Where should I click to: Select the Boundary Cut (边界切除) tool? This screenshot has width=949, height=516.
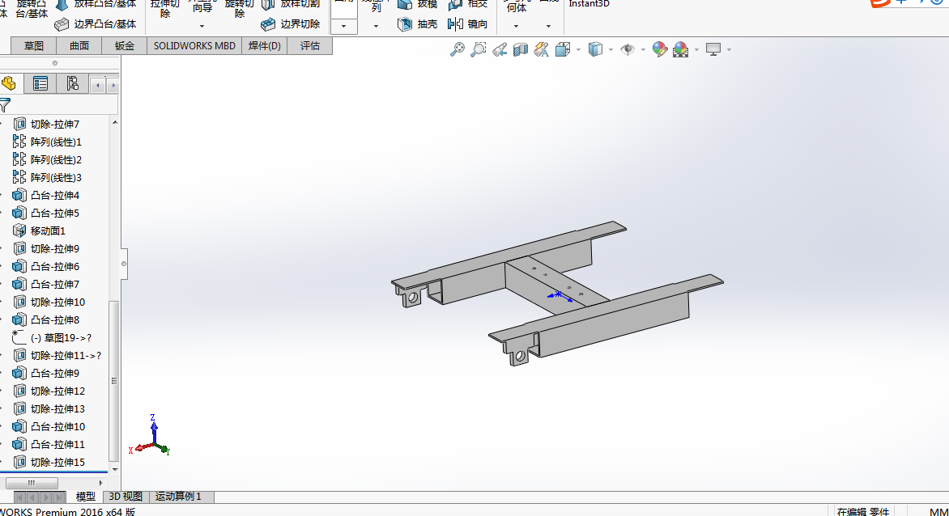[x=291, y=24]
